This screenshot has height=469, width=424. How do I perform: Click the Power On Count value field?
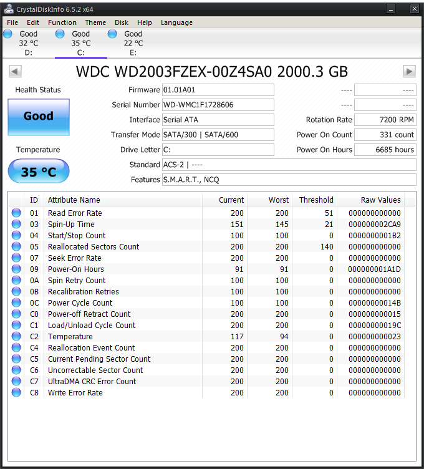385,135
